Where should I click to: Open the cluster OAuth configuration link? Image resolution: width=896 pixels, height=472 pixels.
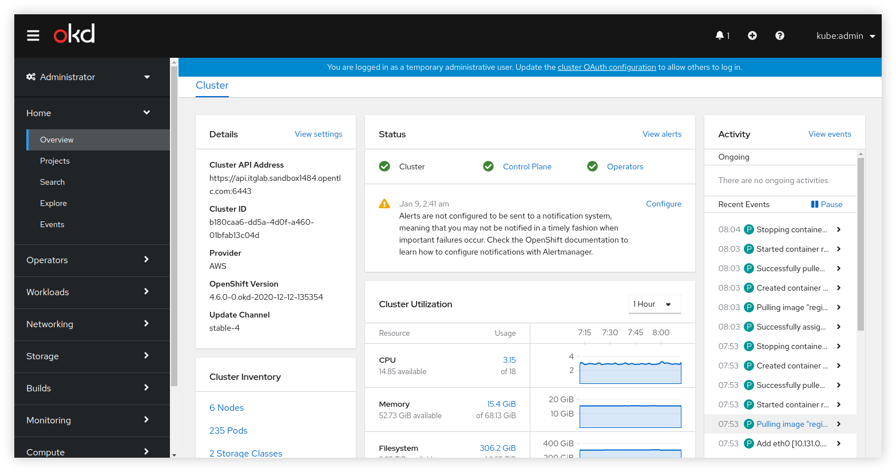point(606,67)
